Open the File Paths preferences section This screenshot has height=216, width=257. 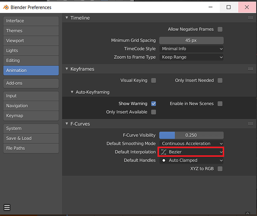(31, 148)
